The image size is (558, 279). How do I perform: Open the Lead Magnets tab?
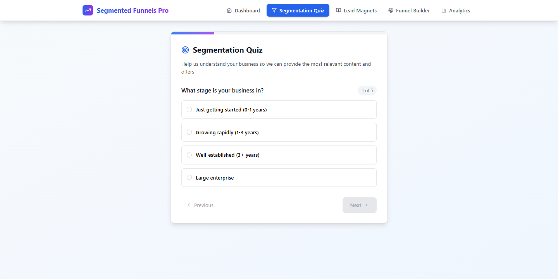(x=356, y=10)
